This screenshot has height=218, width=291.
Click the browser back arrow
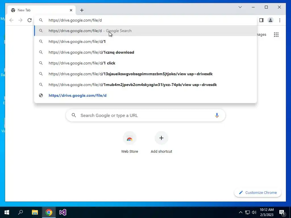point(11,20)
